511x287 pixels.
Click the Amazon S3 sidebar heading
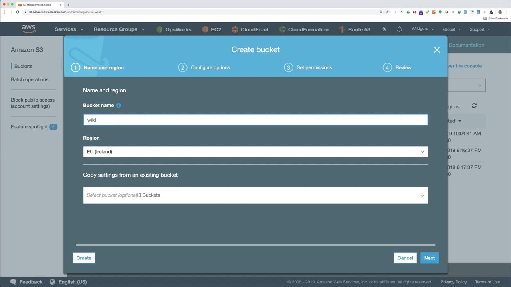point(27,50)
